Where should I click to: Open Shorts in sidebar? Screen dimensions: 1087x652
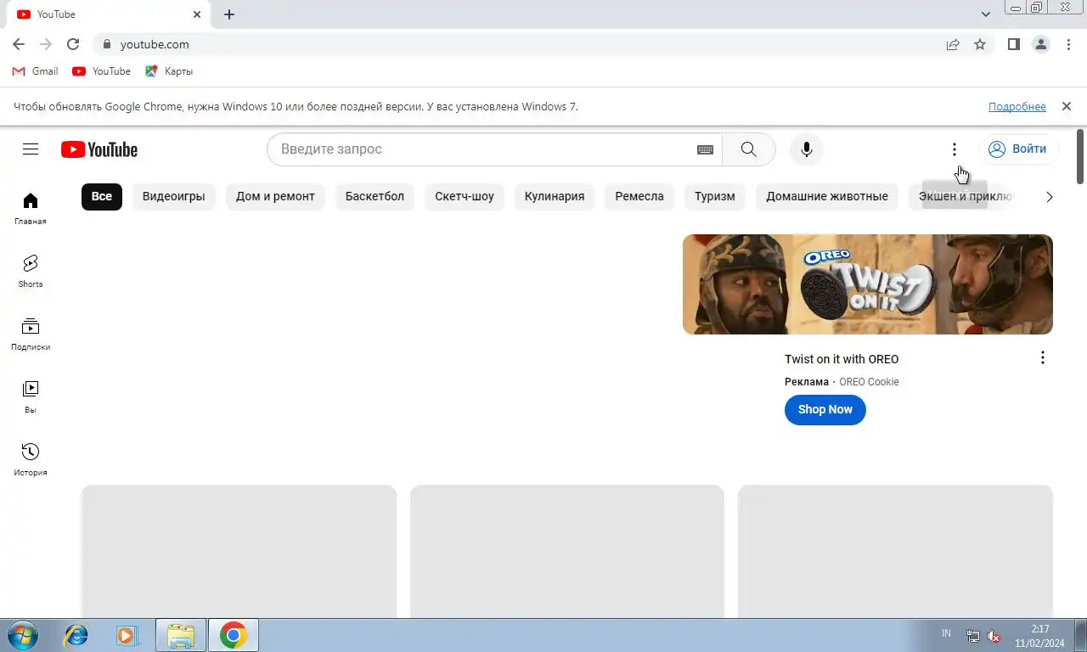pos(31,272)
